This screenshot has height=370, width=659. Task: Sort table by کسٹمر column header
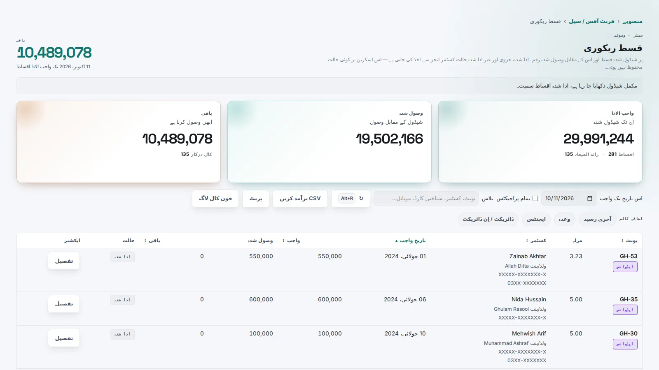point(536,240)
